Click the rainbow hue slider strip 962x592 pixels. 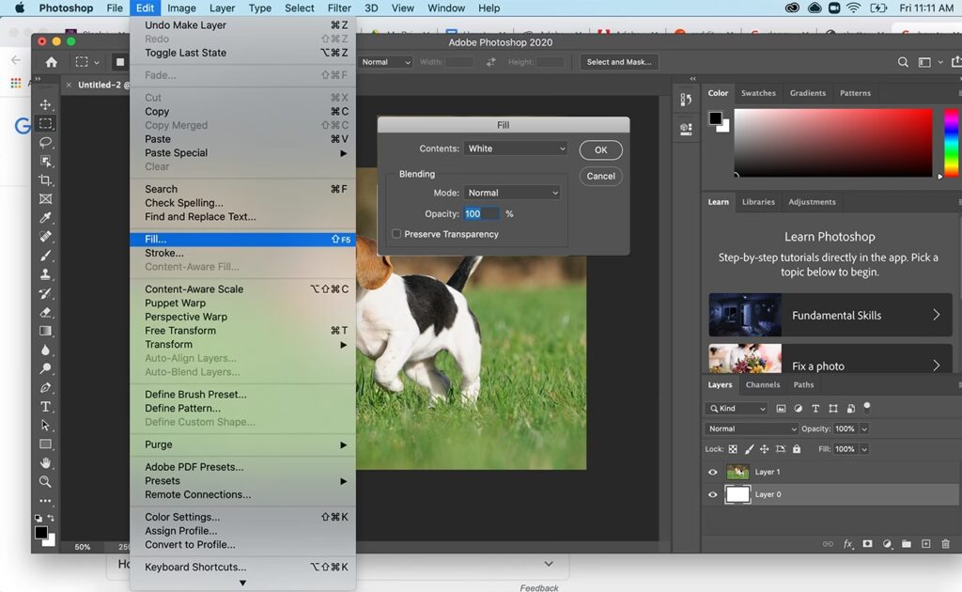tap(951, 143)
